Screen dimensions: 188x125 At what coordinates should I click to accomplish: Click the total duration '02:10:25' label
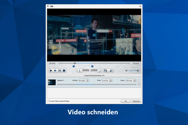tap(136, 63)
